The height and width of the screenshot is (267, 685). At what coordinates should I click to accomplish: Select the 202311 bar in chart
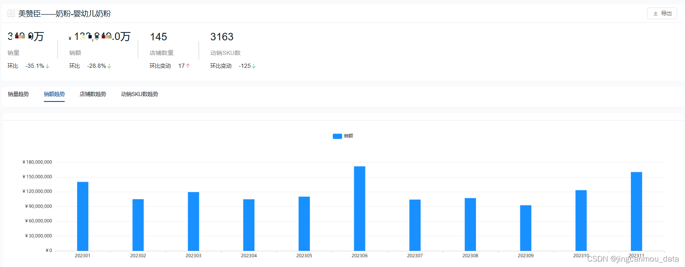[636, 211]
